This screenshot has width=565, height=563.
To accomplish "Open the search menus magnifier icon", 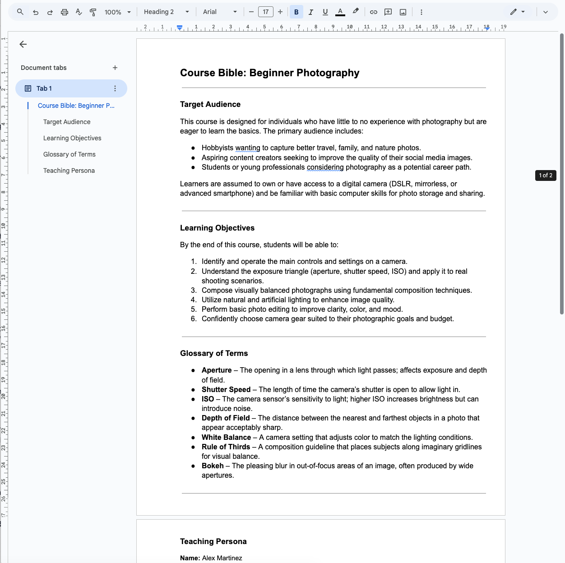I will coord(20,12).
